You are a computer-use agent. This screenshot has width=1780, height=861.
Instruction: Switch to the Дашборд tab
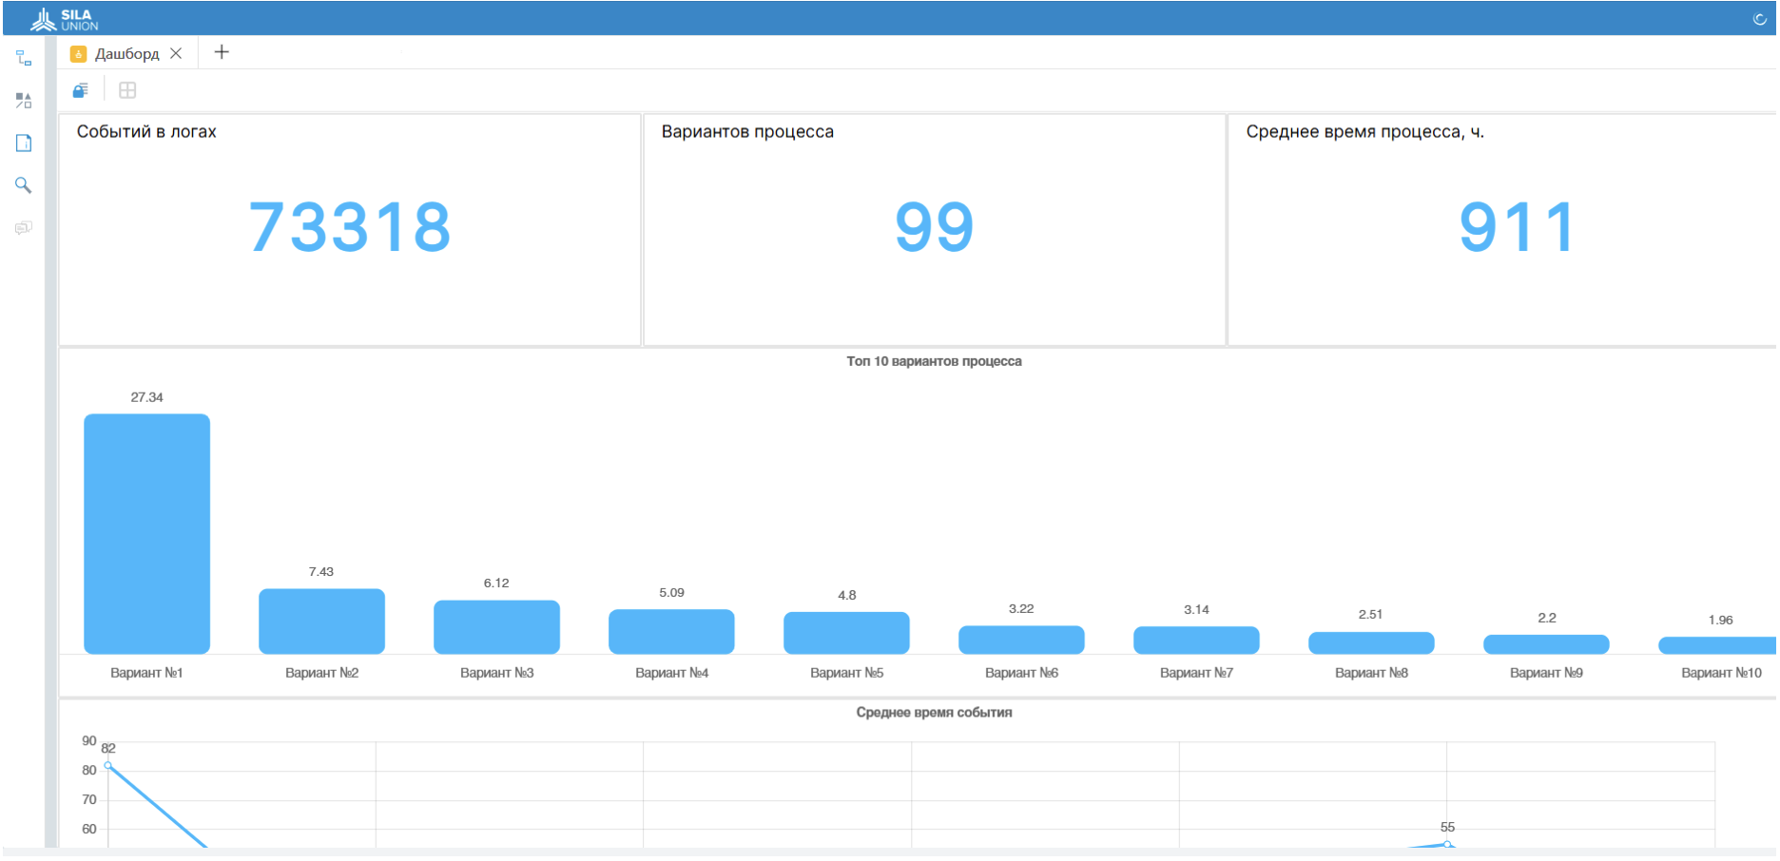(x=126, y=53)
